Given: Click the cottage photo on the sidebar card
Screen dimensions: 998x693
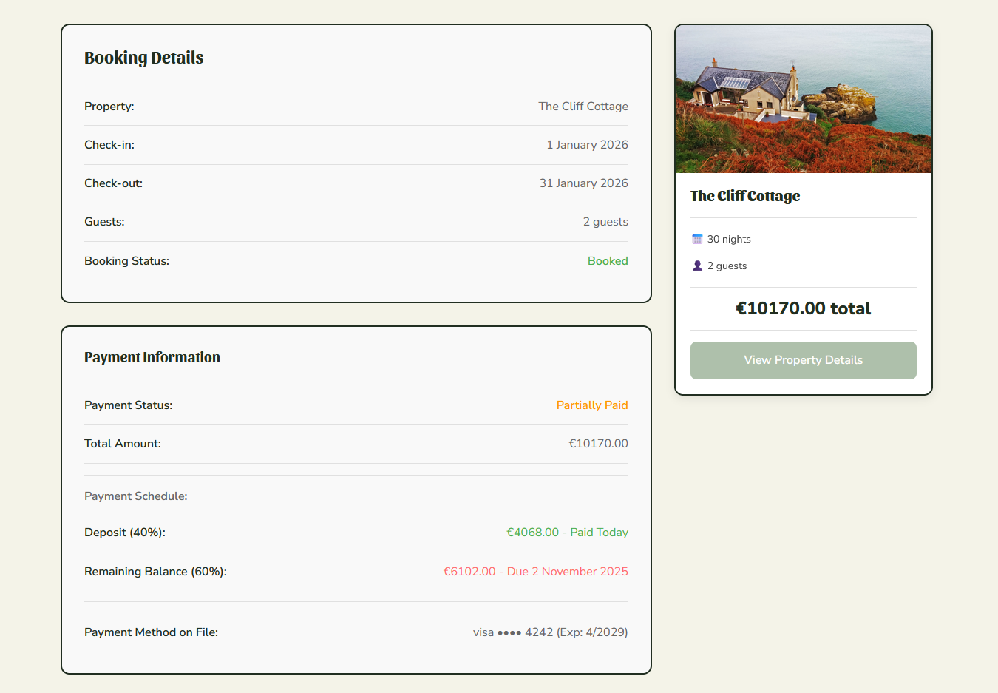Looking at the screenshot, I should coord(803,98).
